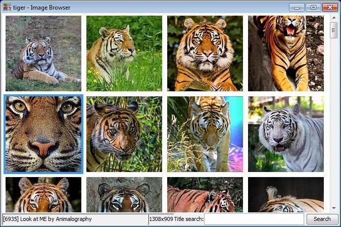Choose the bottom-right dark background tiger thumbnail
The width and height of the screenshot is (341, 227).
pos(285,195)
